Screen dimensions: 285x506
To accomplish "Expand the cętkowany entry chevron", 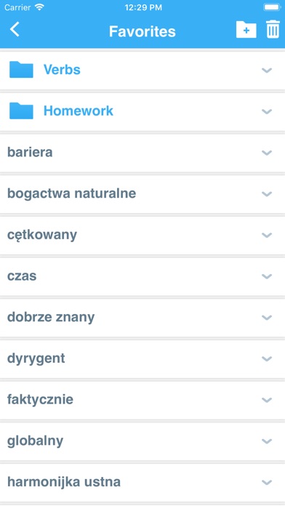I will 267,236.
